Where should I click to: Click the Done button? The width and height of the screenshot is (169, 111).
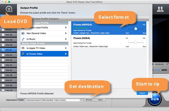point(142,93)
